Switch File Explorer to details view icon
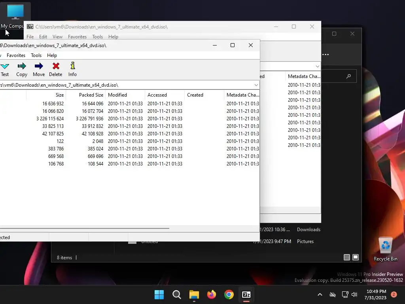405x304 pixels. click(x=346, y=257)
